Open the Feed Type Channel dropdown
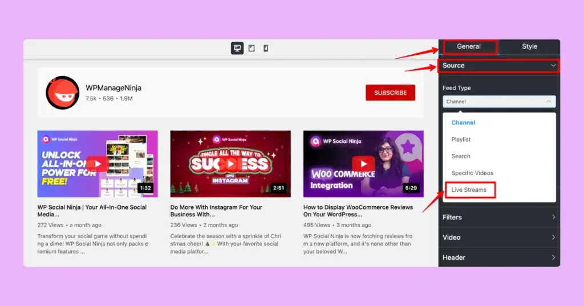The height and width of the screenshot is (306, 584). (x=499, y=102)
